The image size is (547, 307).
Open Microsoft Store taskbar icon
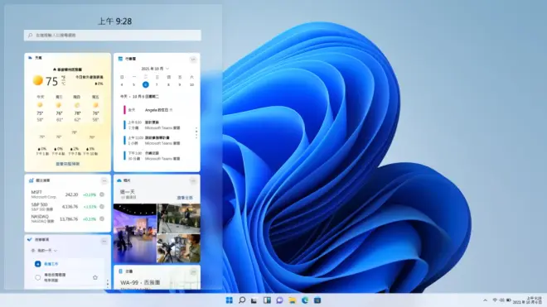pos(317,300)
